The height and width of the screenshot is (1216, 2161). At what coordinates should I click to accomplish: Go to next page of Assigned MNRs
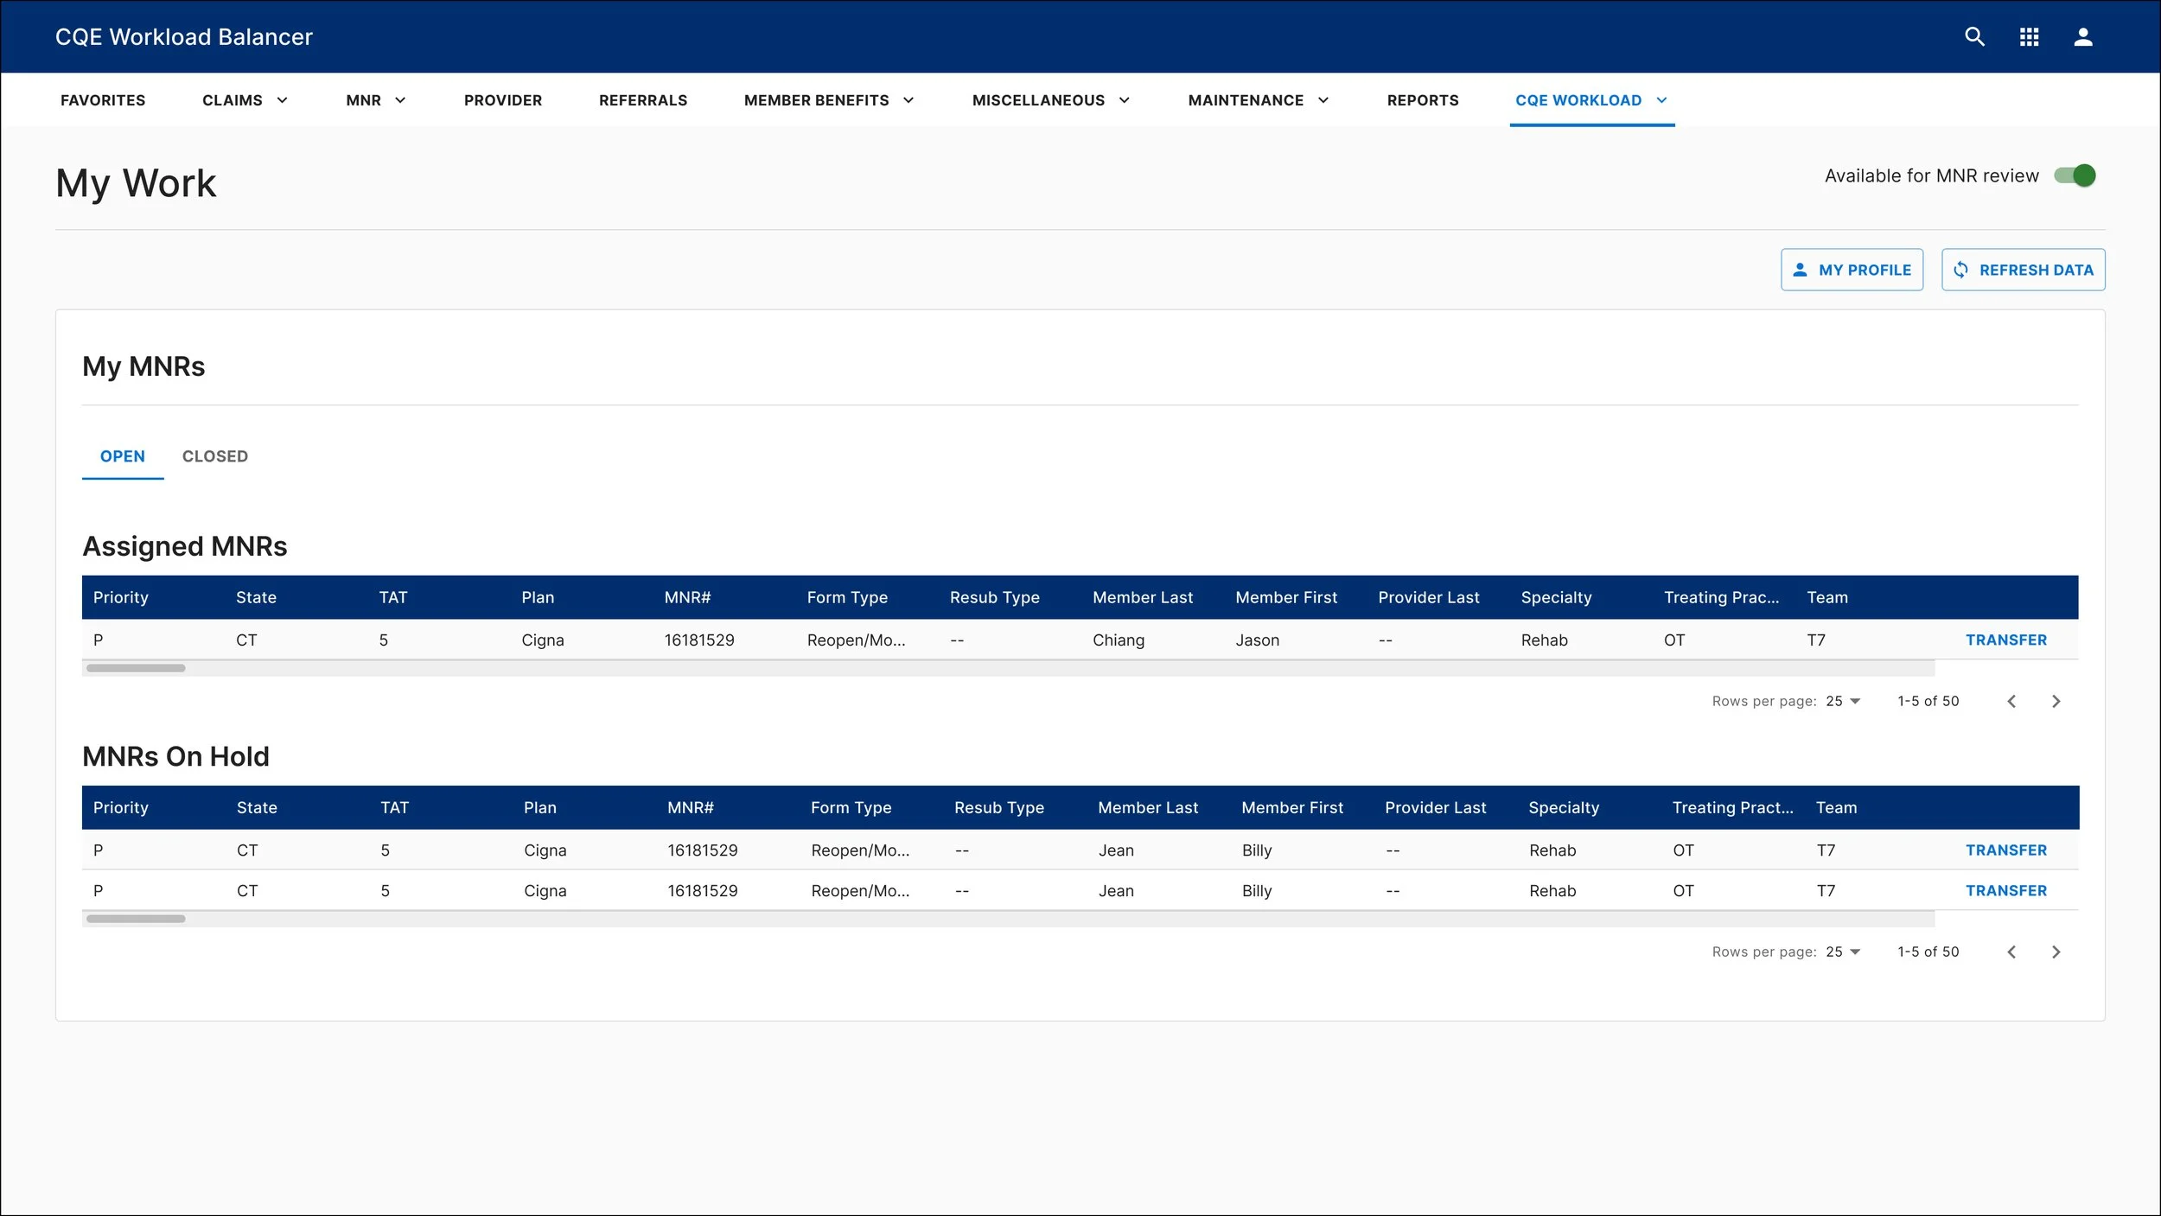coord(2056,702)
